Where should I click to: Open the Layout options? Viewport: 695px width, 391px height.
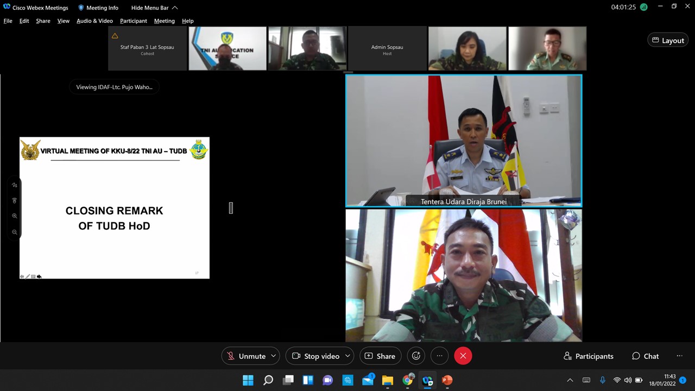668,40
